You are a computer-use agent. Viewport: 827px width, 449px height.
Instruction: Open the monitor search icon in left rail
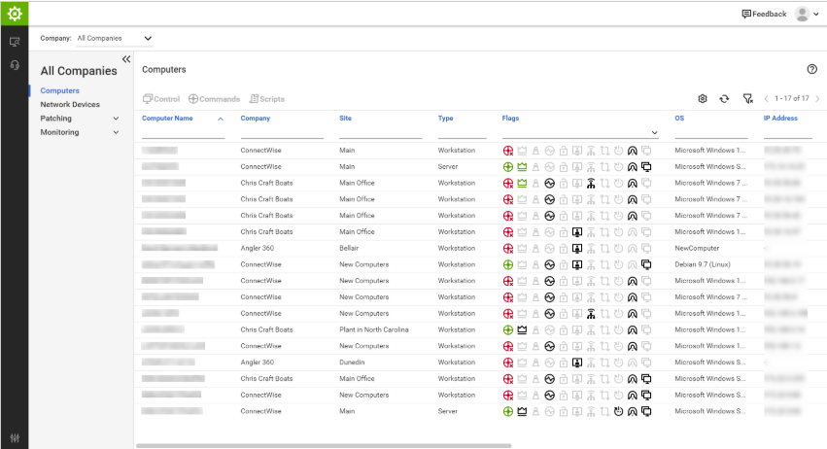pyautogui.click(x=15, y=42)
